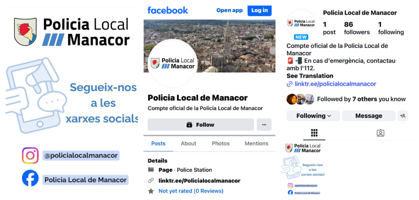Go to the Mentions tab
Viewport: 419px width, 200px height.
tap(256, 143)
